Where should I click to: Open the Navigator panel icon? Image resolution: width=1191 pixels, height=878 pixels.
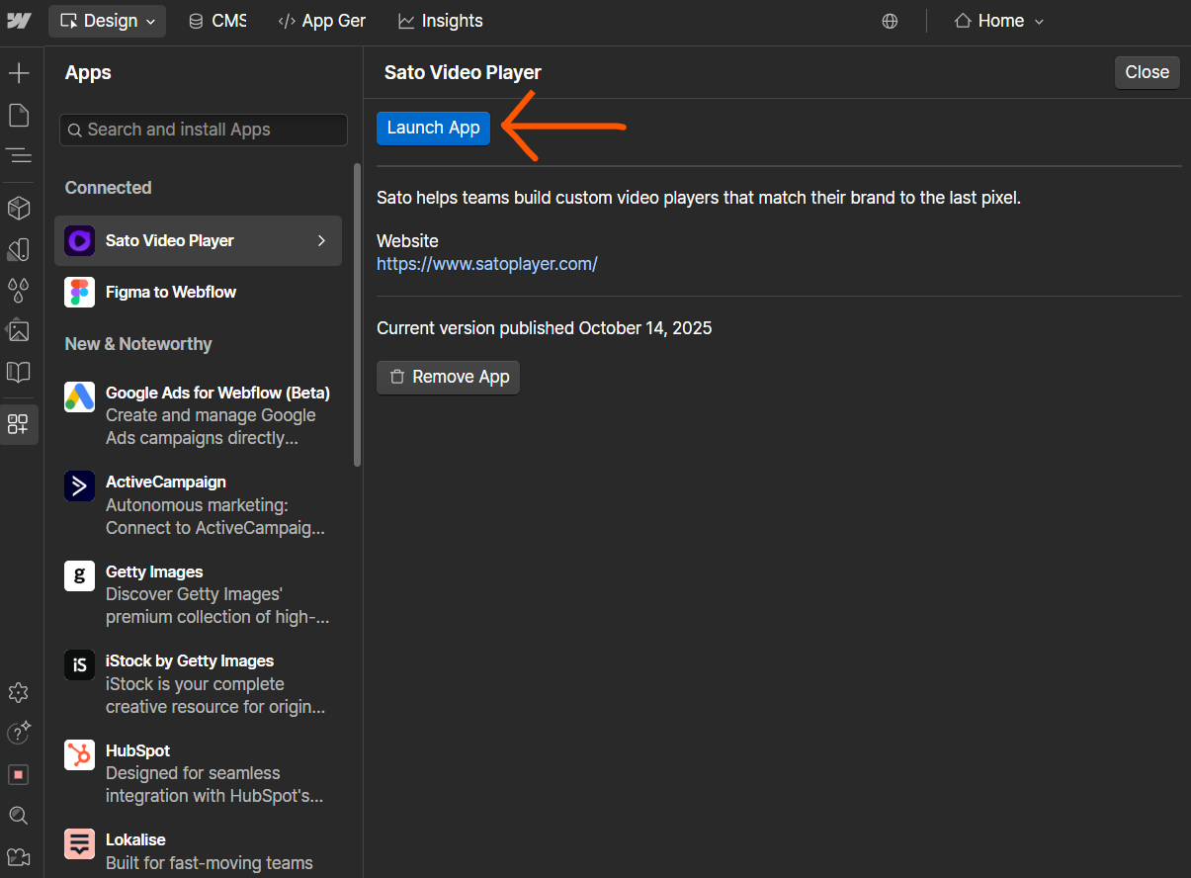[x=19, y=156]
